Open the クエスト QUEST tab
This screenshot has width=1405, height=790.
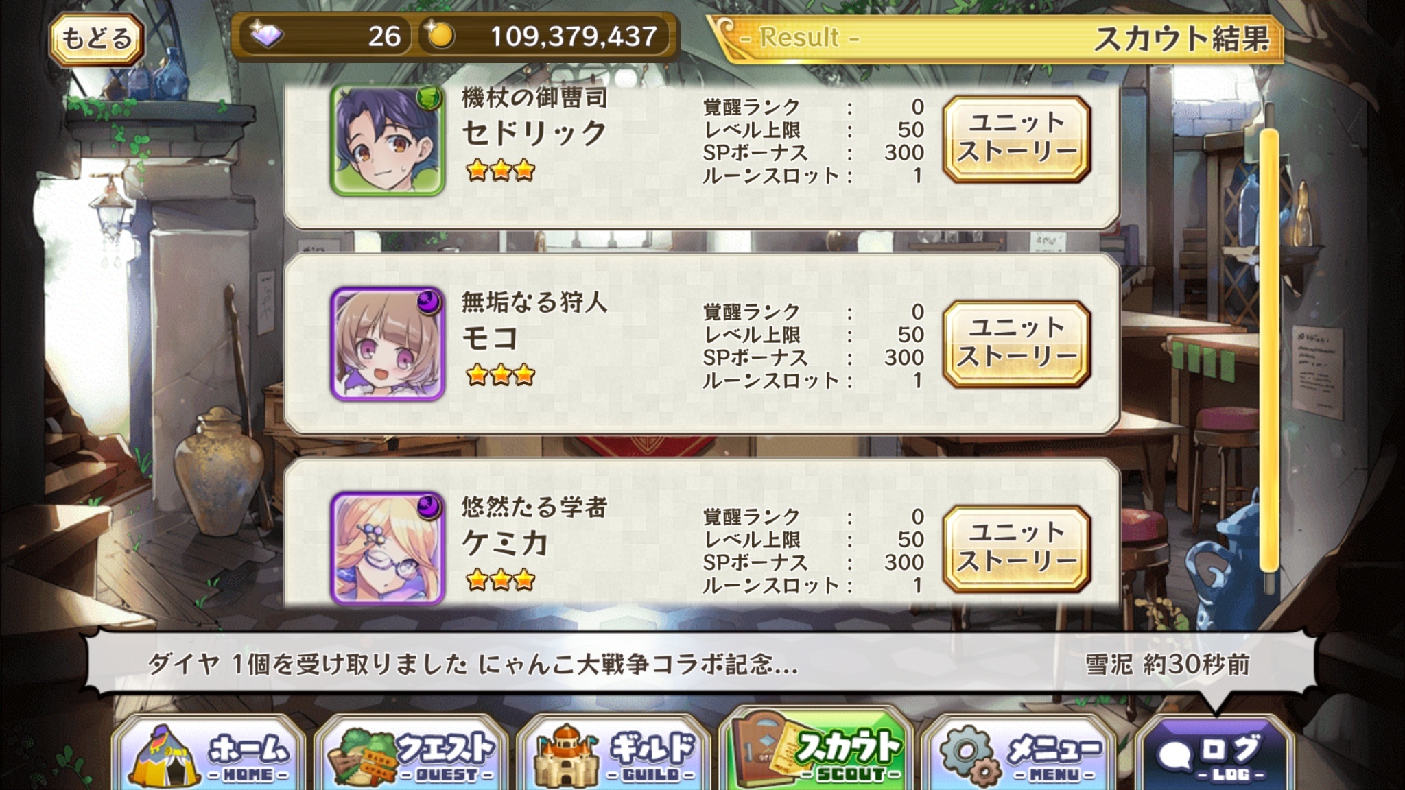(412, 753)
